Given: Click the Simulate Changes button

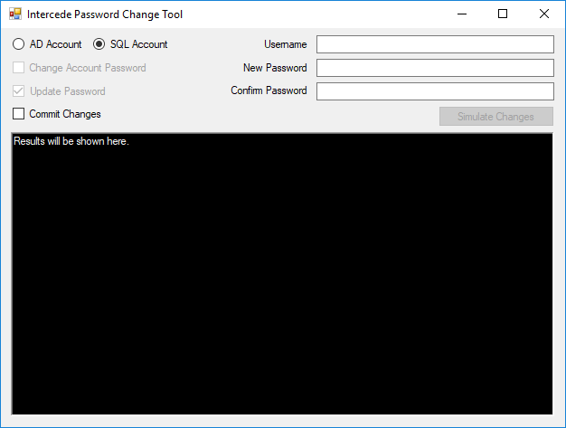Looking at the screenshot, I should (496, 117).
